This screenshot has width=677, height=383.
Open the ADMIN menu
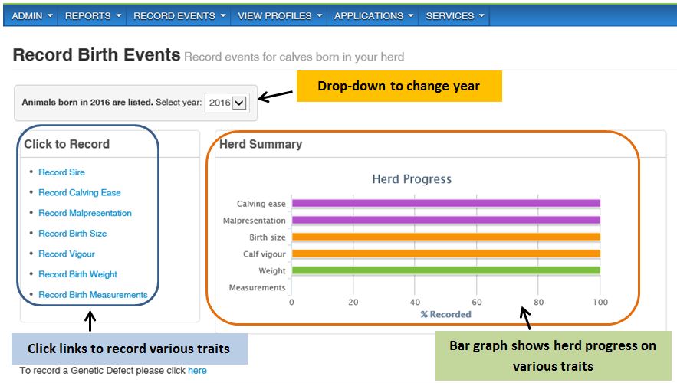coord(32,16)
